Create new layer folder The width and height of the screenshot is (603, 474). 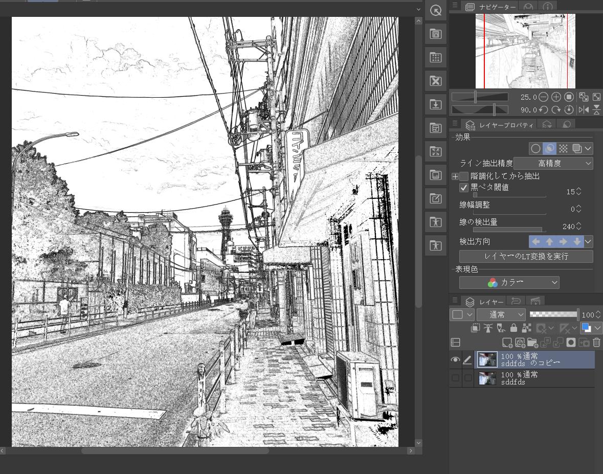(x=532, y=343)
